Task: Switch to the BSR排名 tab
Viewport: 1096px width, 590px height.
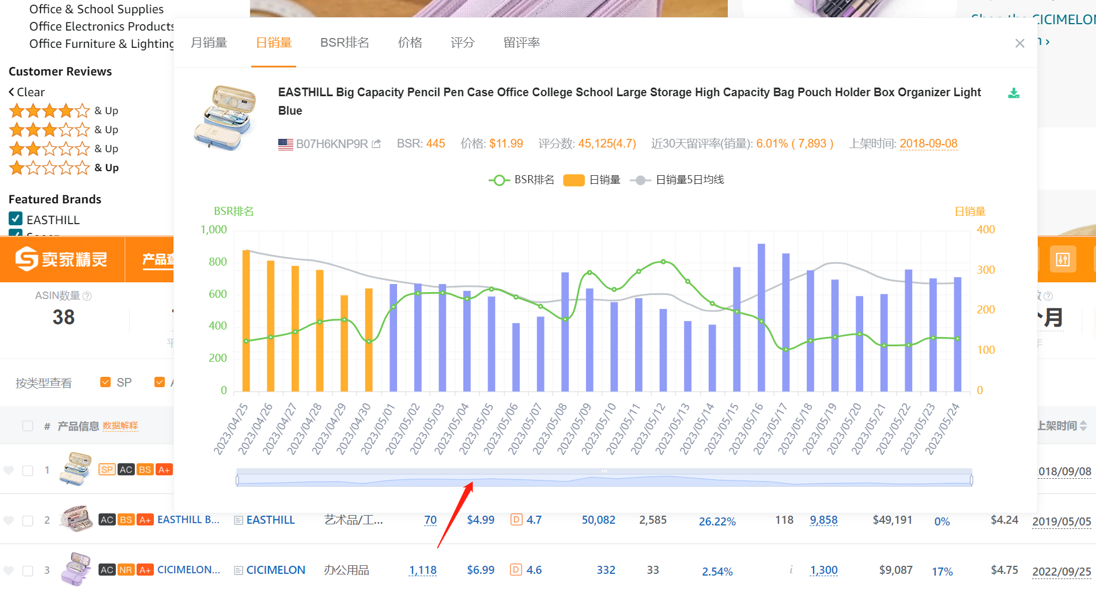Action: click(345, 43)
